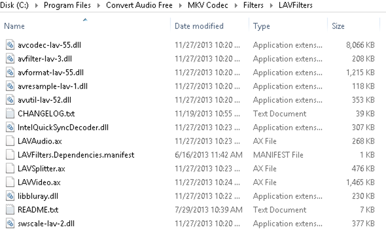Click the CHANGELOG.txt text document icon
This screenshot has height=240, width=386.
point(10,114)
